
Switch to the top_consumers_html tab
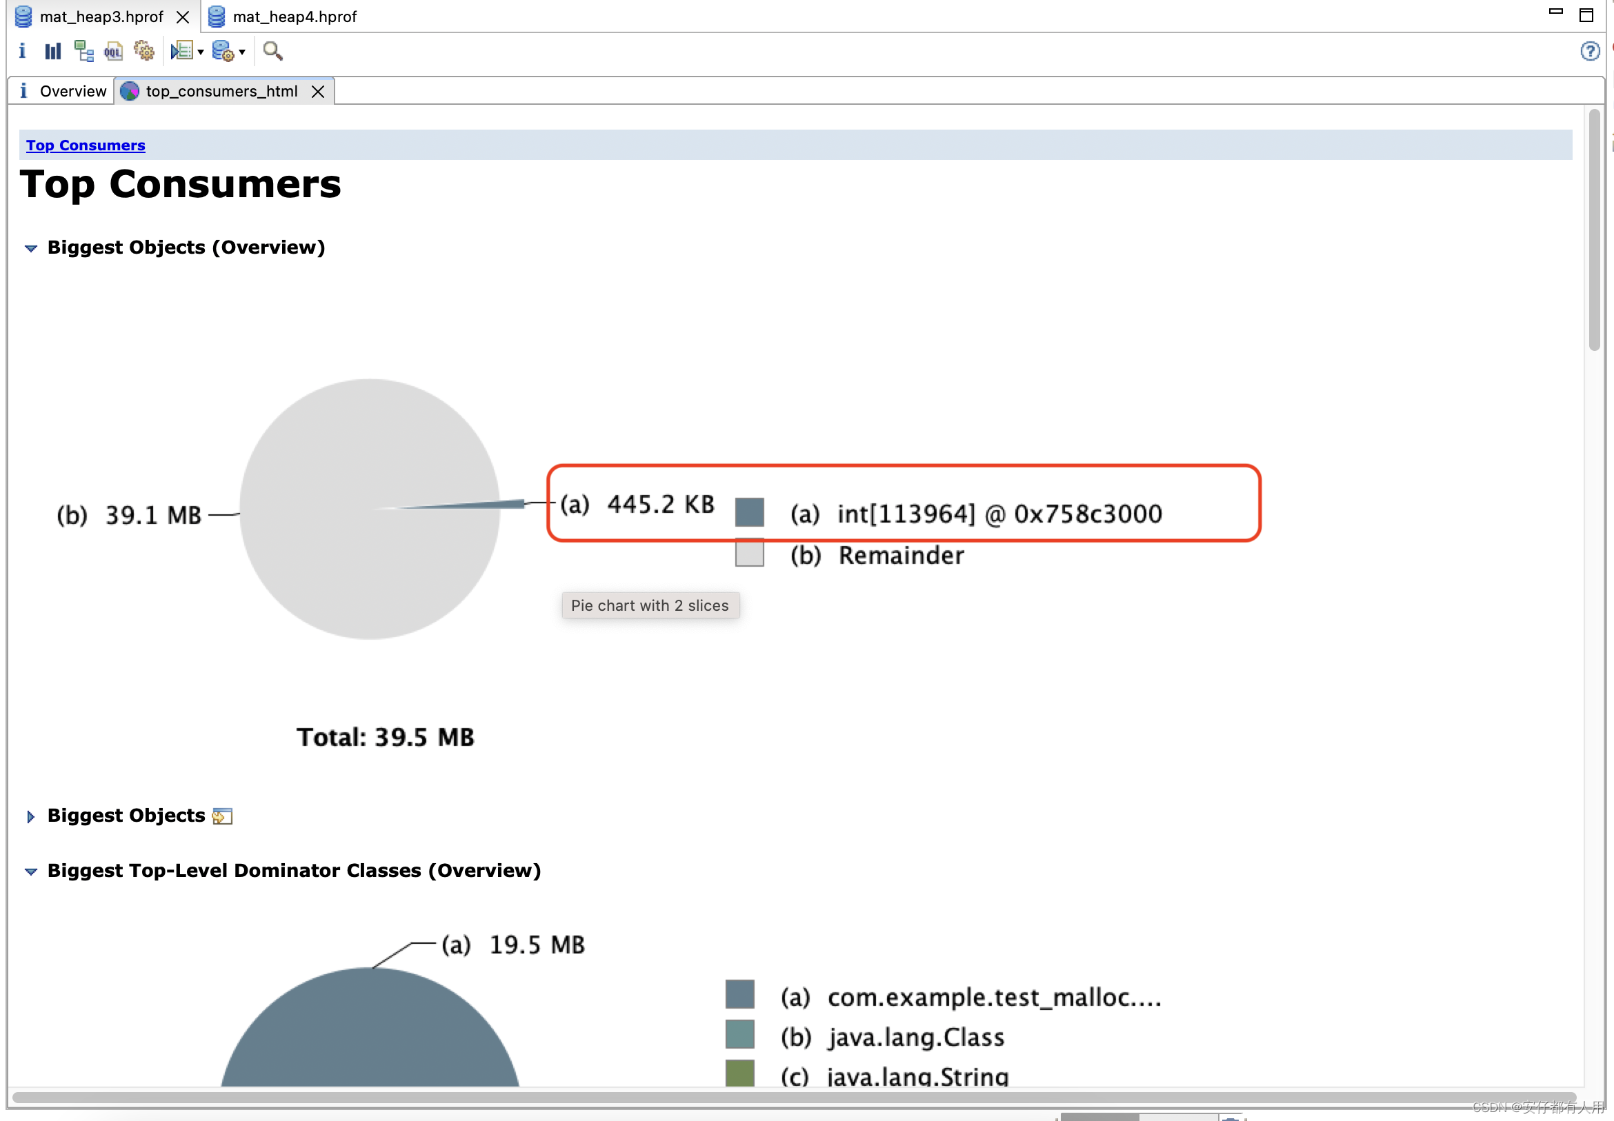click(221, 91)
